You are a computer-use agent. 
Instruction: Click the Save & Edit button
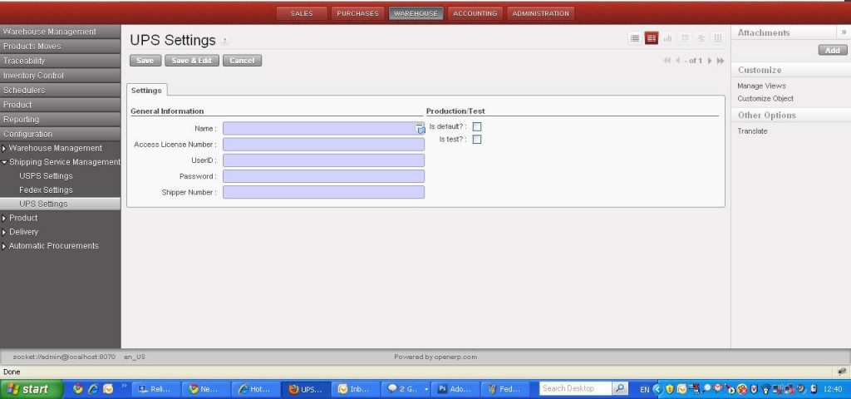[192, 61]
